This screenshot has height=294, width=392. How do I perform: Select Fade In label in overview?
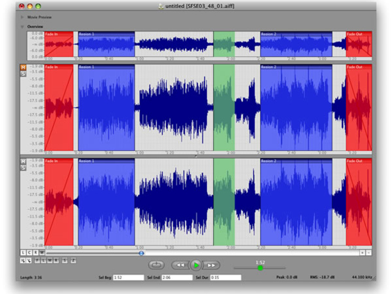[x=52, y=34]
